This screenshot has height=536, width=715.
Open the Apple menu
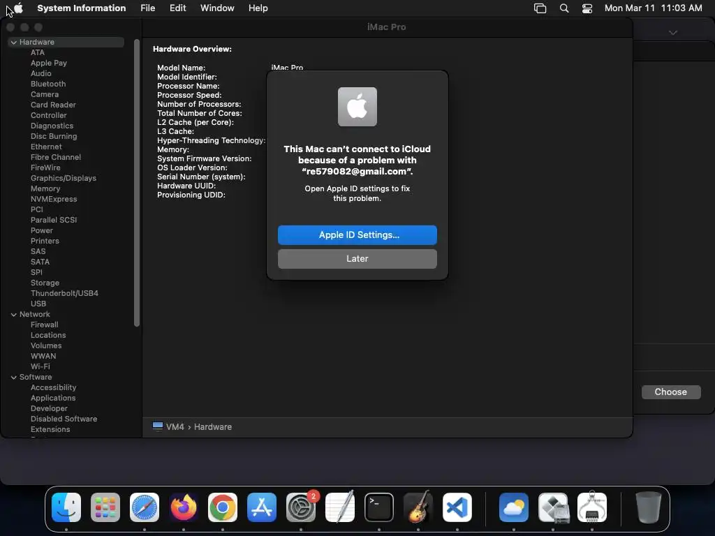pyautogui.click(x=18, y=8)
